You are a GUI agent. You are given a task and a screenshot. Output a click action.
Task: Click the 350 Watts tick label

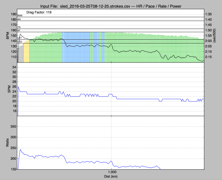tap(12, 126)
